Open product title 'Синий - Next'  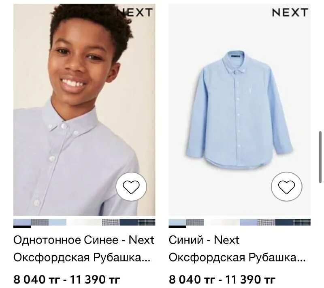click(x=204, y=240)
